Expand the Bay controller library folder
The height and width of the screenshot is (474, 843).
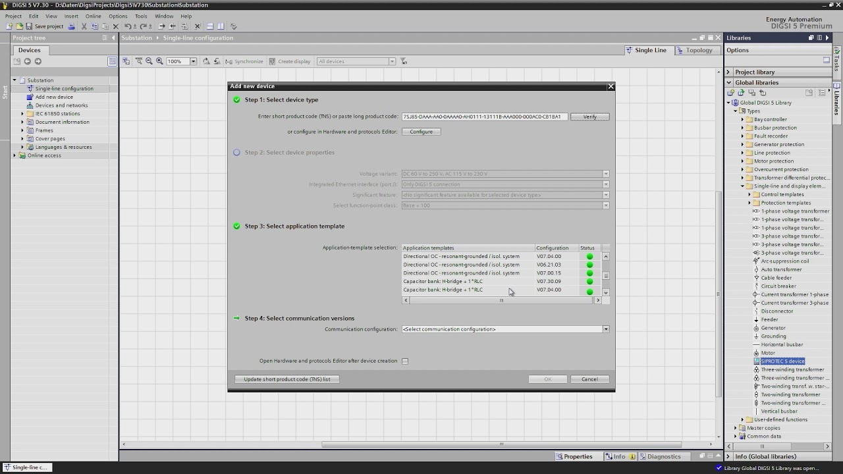click(742, 120)
